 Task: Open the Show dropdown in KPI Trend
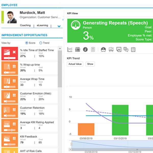click(x=90, y=64)
